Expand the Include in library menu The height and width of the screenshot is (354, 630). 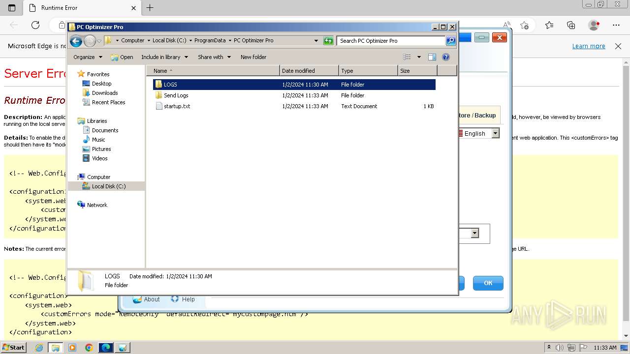pyautogui.click(x=164, y=57)
